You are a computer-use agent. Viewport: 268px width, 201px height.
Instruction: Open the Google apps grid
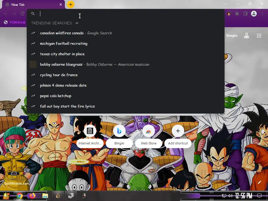[x=259, y=36]
